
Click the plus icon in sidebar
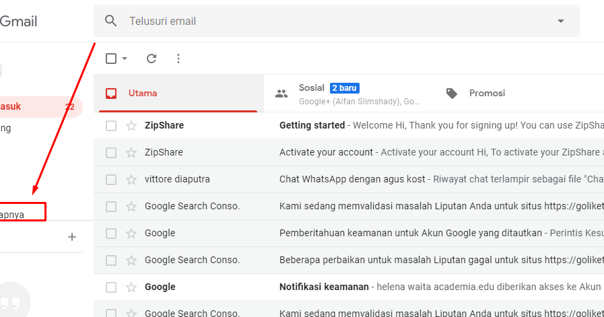[x=72, y=237]
